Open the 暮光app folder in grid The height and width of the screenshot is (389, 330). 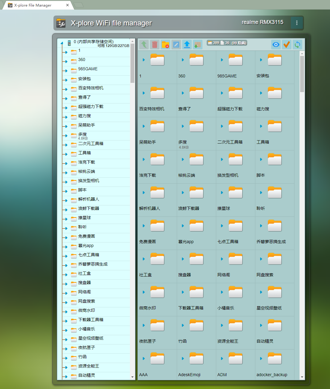196,226
